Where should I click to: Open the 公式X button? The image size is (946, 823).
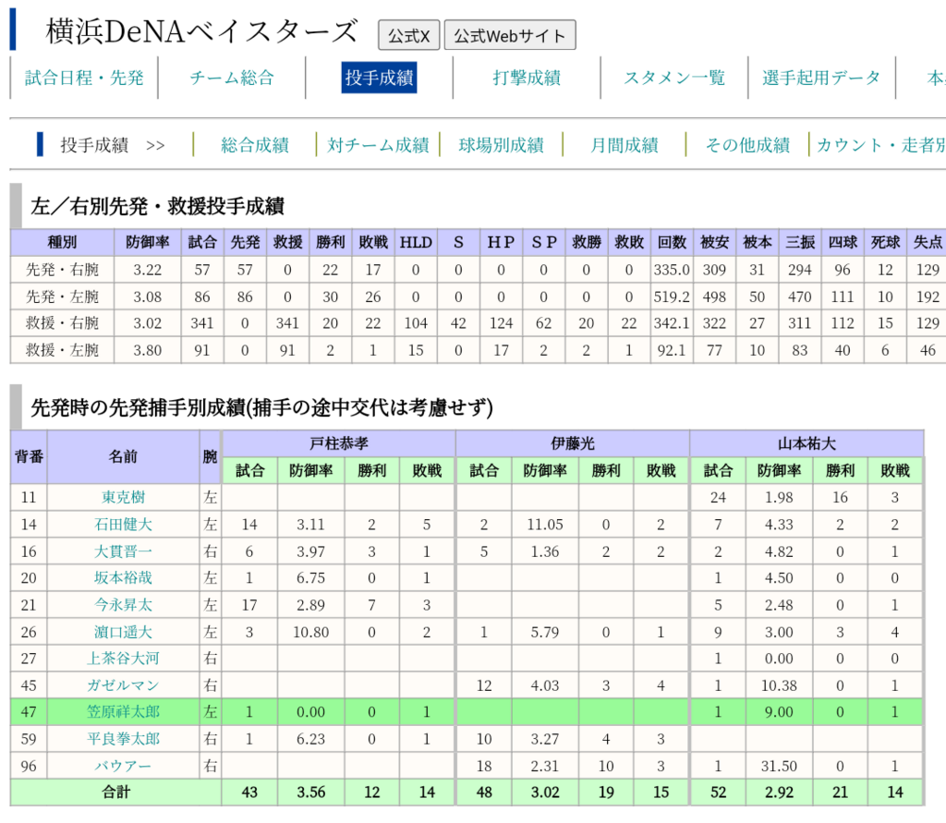(x=408, y=36)
